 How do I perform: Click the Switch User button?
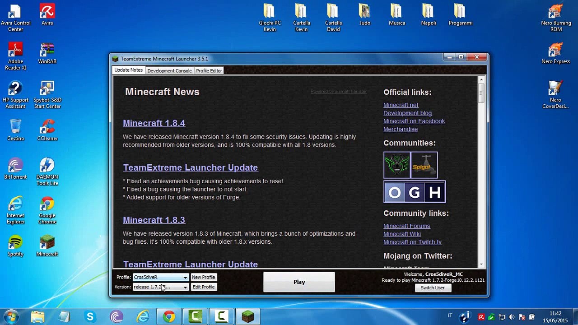click(433, 288)
